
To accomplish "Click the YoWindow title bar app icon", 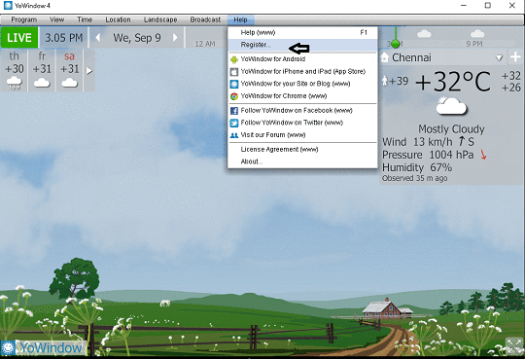I will [8, 6].
